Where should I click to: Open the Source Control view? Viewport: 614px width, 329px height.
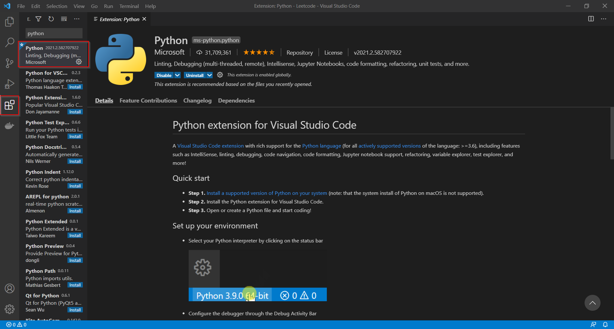click(x=10, y=63)
